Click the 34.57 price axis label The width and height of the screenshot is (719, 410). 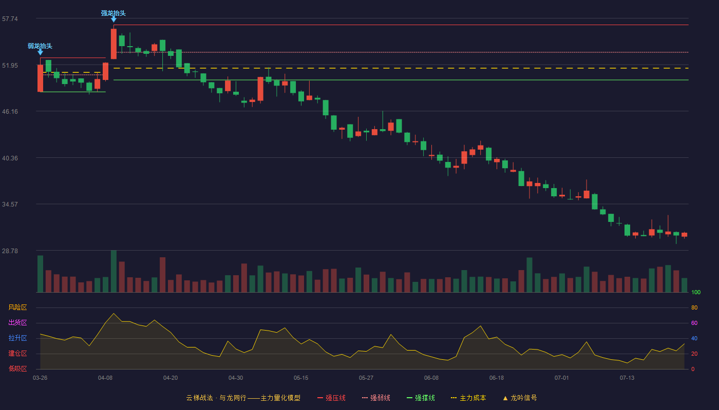pyautogui.click(x=10, y=204)
